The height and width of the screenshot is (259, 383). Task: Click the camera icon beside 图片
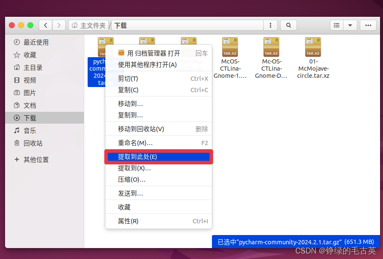pos(16,92)
